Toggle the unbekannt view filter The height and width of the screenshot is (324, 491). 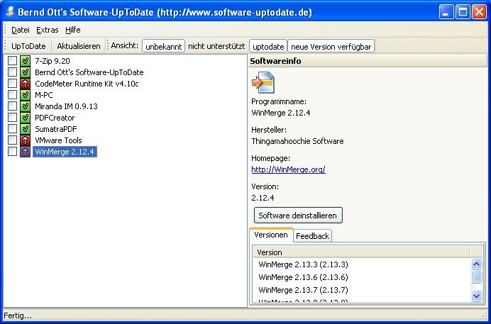(x=163, y=46)
